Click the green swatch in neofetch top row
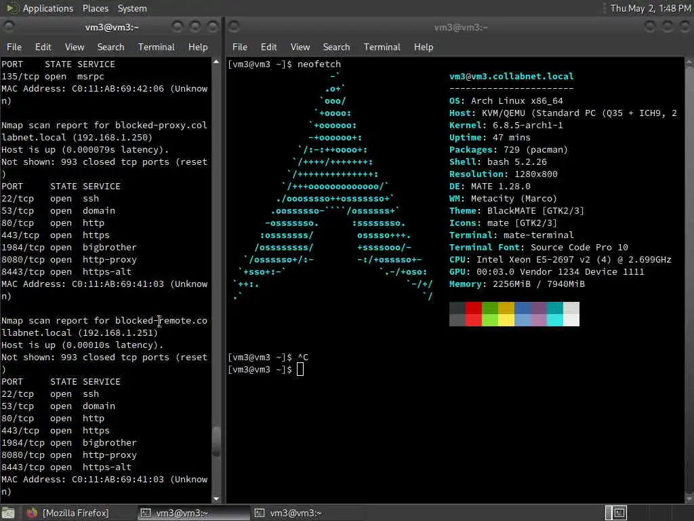The height and width of the screenshot is (521, 694). click(489, 307)
